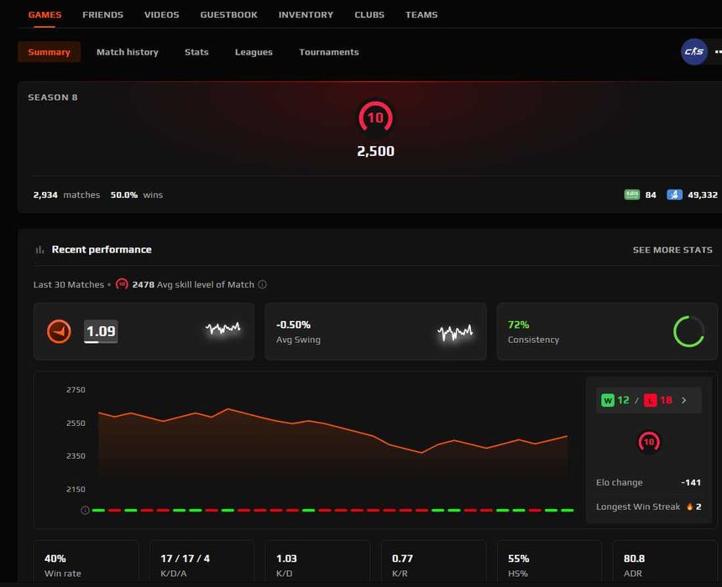Open the GAMES profile tab
This screenshot has width=722, height=587.
tap(44, 15)
